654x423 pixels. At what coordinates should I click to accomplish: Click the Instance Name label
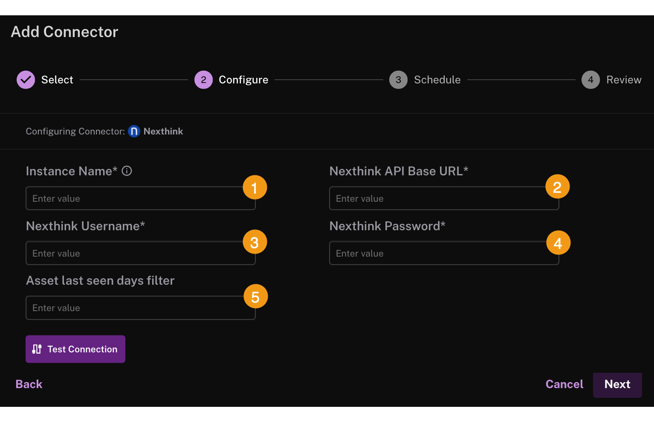[72, 171]
